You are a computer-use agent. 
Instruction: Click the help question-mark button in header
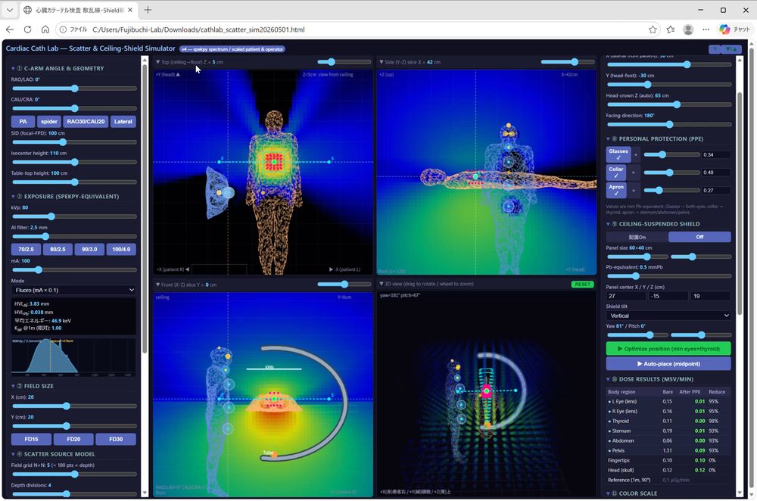(x=714, y=48)
